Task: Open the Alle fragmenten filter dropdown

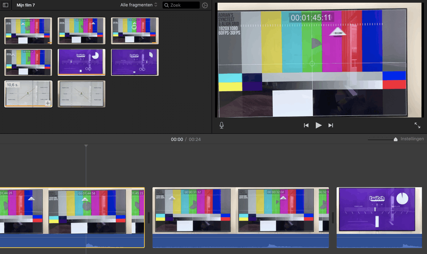Action: (x=139, y=5)
